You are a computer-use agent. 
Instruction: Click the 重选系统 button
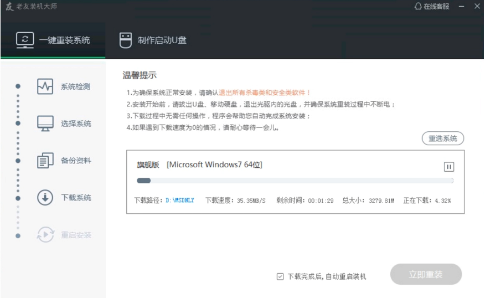click(442, 138)
